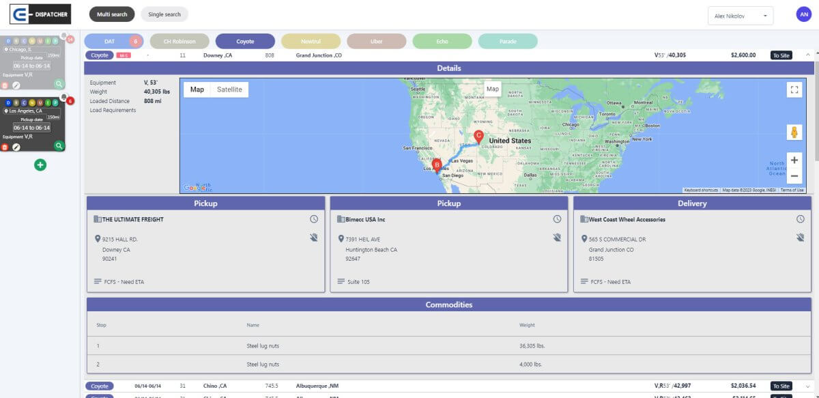Click the green add new search button

pos(40,165)
